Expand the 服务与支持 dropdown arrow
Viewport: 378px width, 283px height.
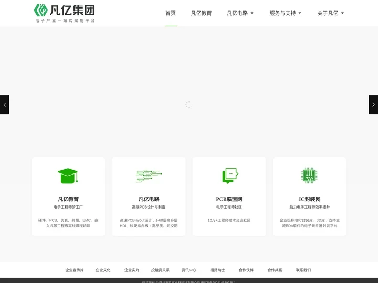[300, 13]
